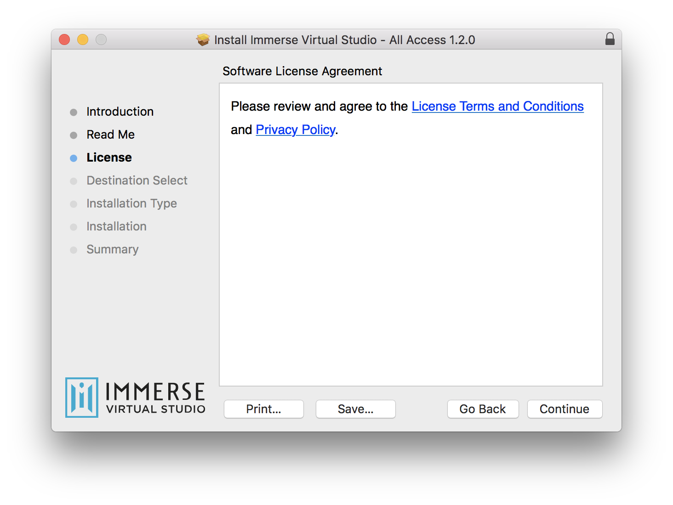Click the Read Me step bullet
This screenshot has height=505, width=673.
tap(74, 135)
